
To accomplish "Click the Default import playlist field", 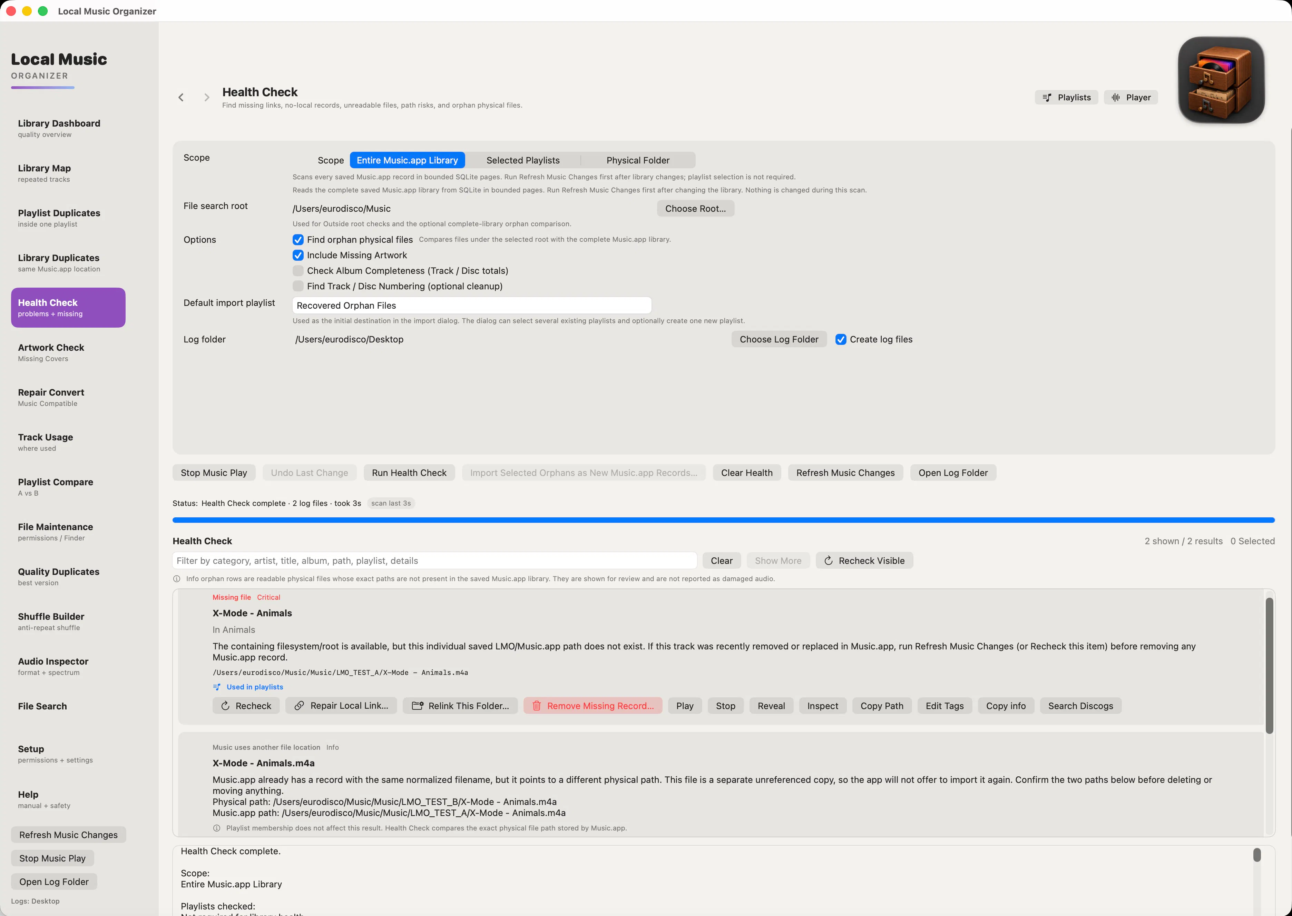I will [x=472, y=305].
